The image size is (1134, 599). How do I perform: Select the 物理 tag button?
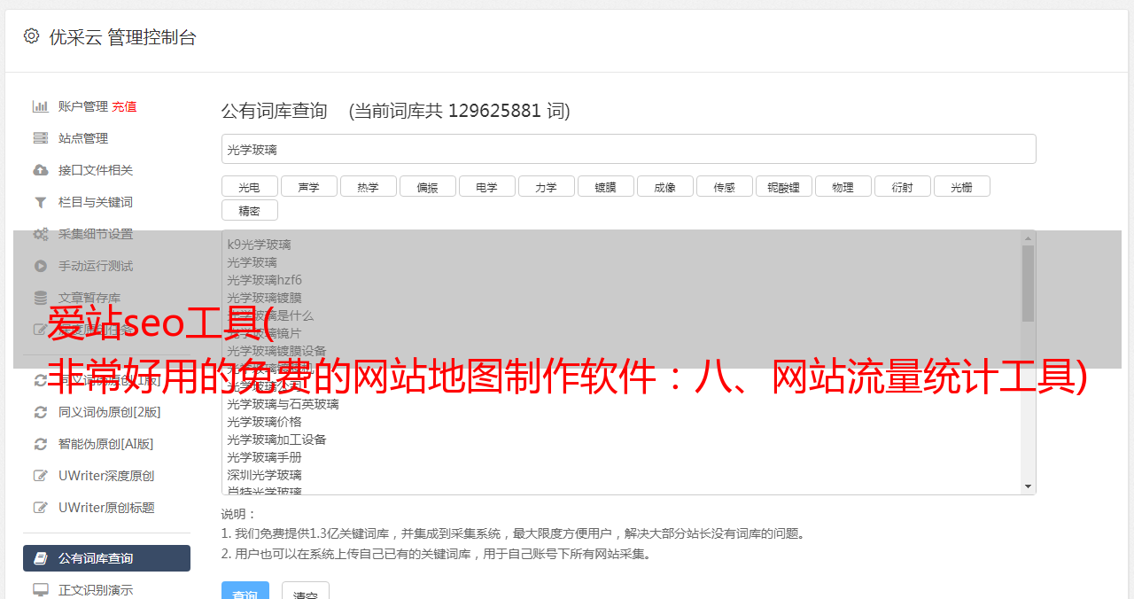click(843, 187)
